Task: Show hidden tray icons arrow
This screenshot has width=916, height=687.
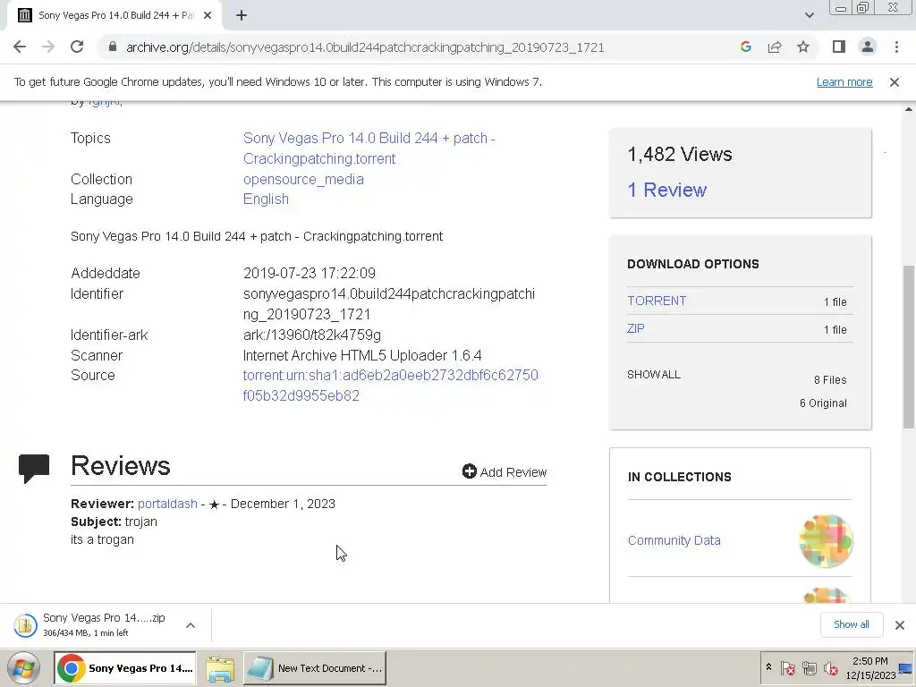Action: (x=768, y=667)
